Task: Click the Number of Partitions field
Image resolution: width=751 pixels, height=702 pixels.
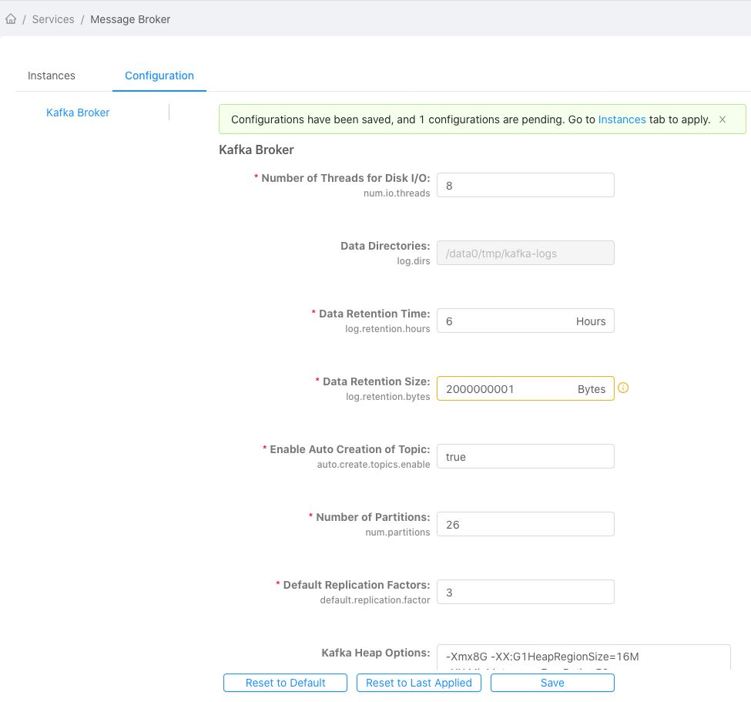Action: tap(525, 524)
